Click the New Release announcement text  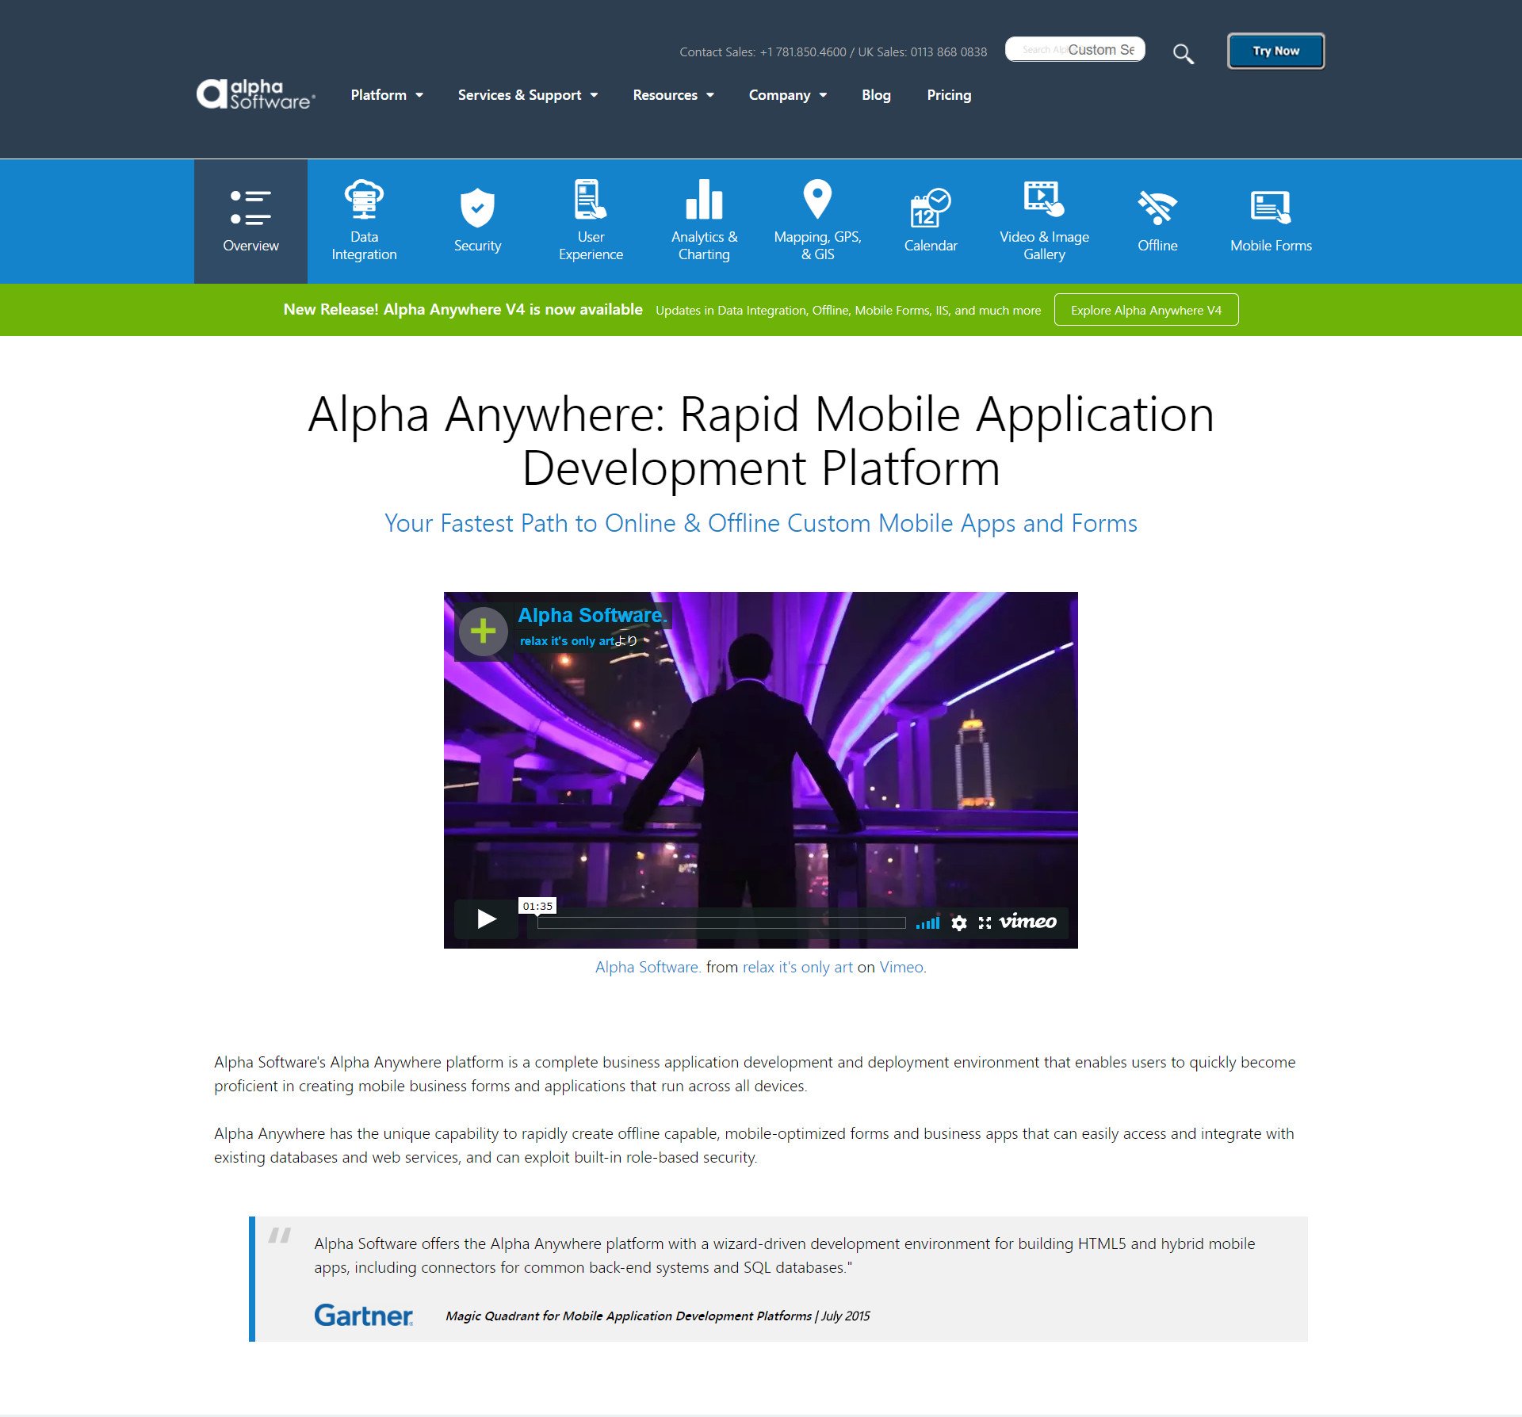point(463,309)
